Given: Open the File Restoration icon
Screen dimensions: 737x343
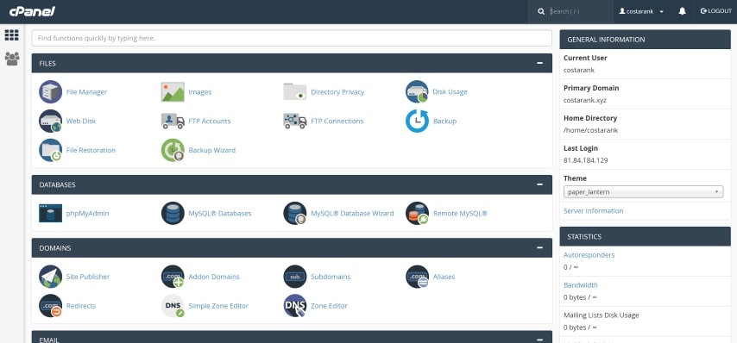Looking at the screenshot, I should coord(50,150).
